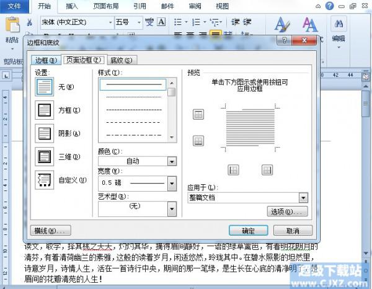Toggle the bottom border in preview

(198, 141)
